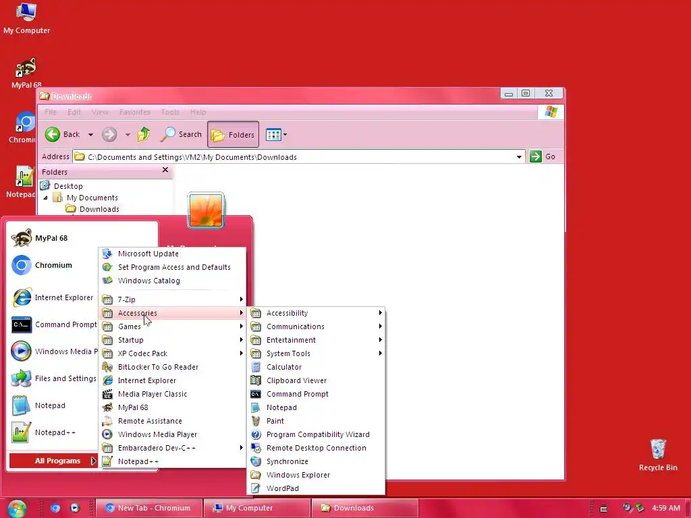
Task: Open Back button history dropdown arrow
Action: pyautogui.click(x=90, y=134)
